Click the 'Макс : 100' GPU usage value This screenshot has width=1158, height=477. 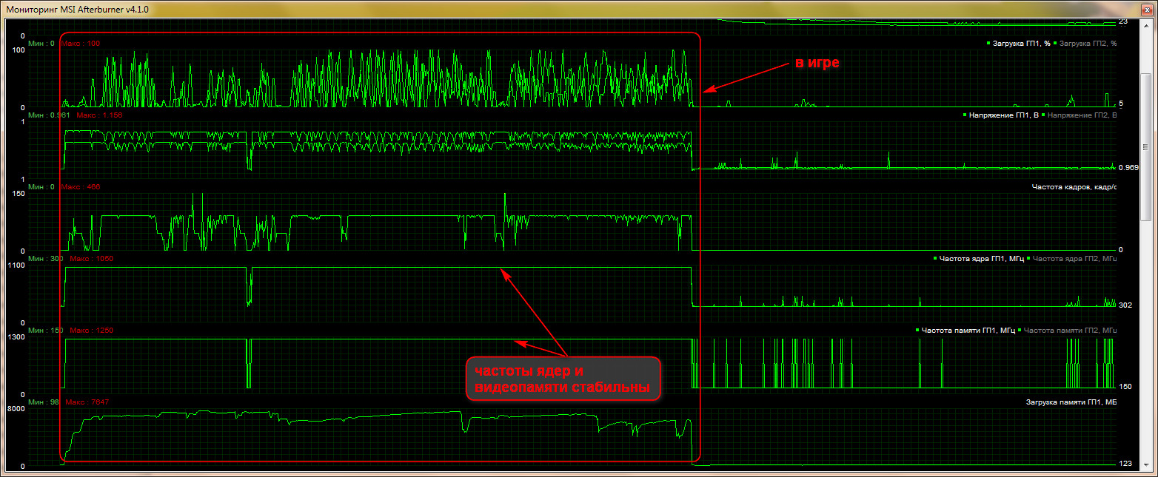click(81, 44)
